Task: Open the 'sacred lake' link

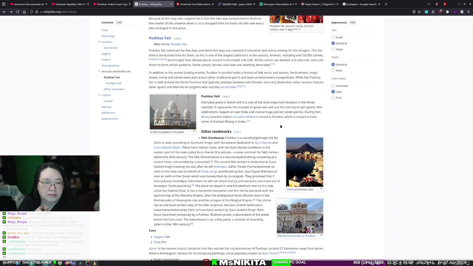Action: coord(228,87)
